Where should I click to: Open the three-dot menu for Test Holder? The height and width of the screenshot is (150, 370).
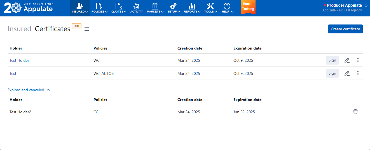coord(358,60)
